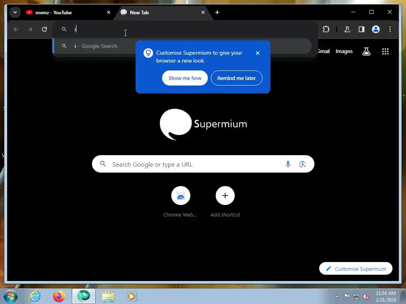Open the three-dot browser menu
Screen dimensions: 406x304
[x=390, y=29]
